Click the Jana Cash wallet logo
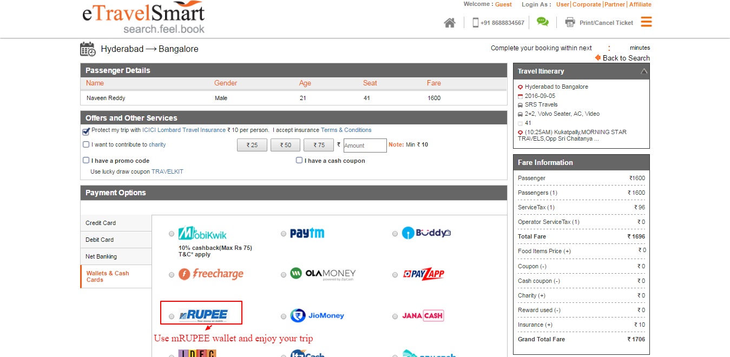The width and height of the screenshot is (730, 357). point(423,316)
